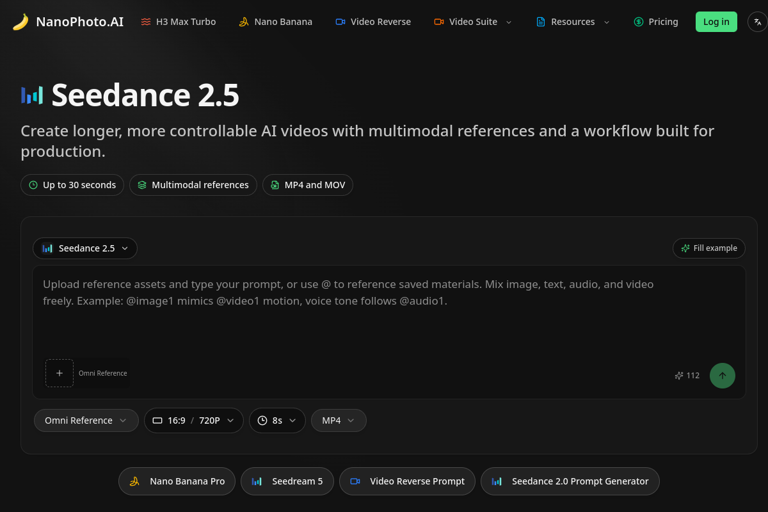Open H3 Max Turbo in the top navigation
768x512 pixels.
click(x=179, y=22)
